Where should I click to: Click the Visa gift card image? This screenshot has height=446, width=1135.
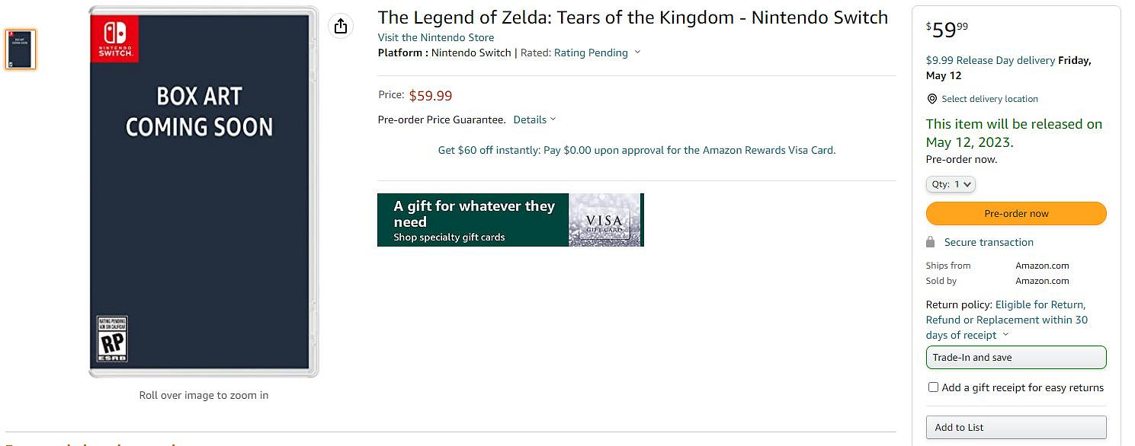click(x=605, y=220)
